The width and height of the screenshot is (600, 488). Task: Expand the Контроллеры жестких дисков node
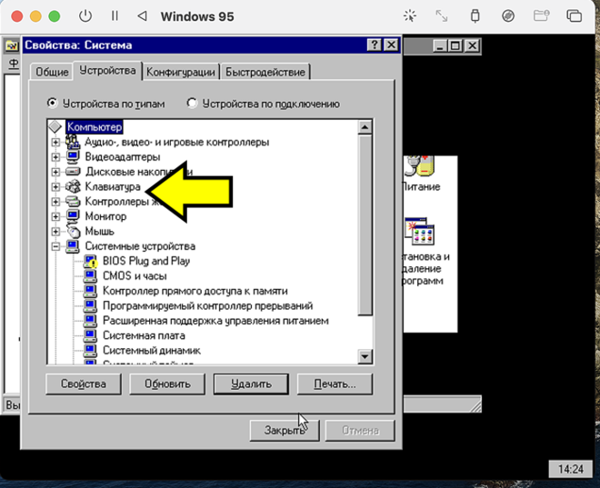pos(55,202)
